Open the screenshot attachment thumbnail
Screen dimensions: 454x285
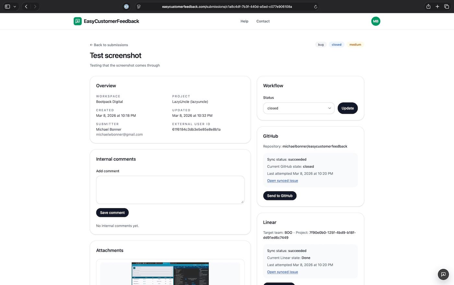(x=170, y=273)
